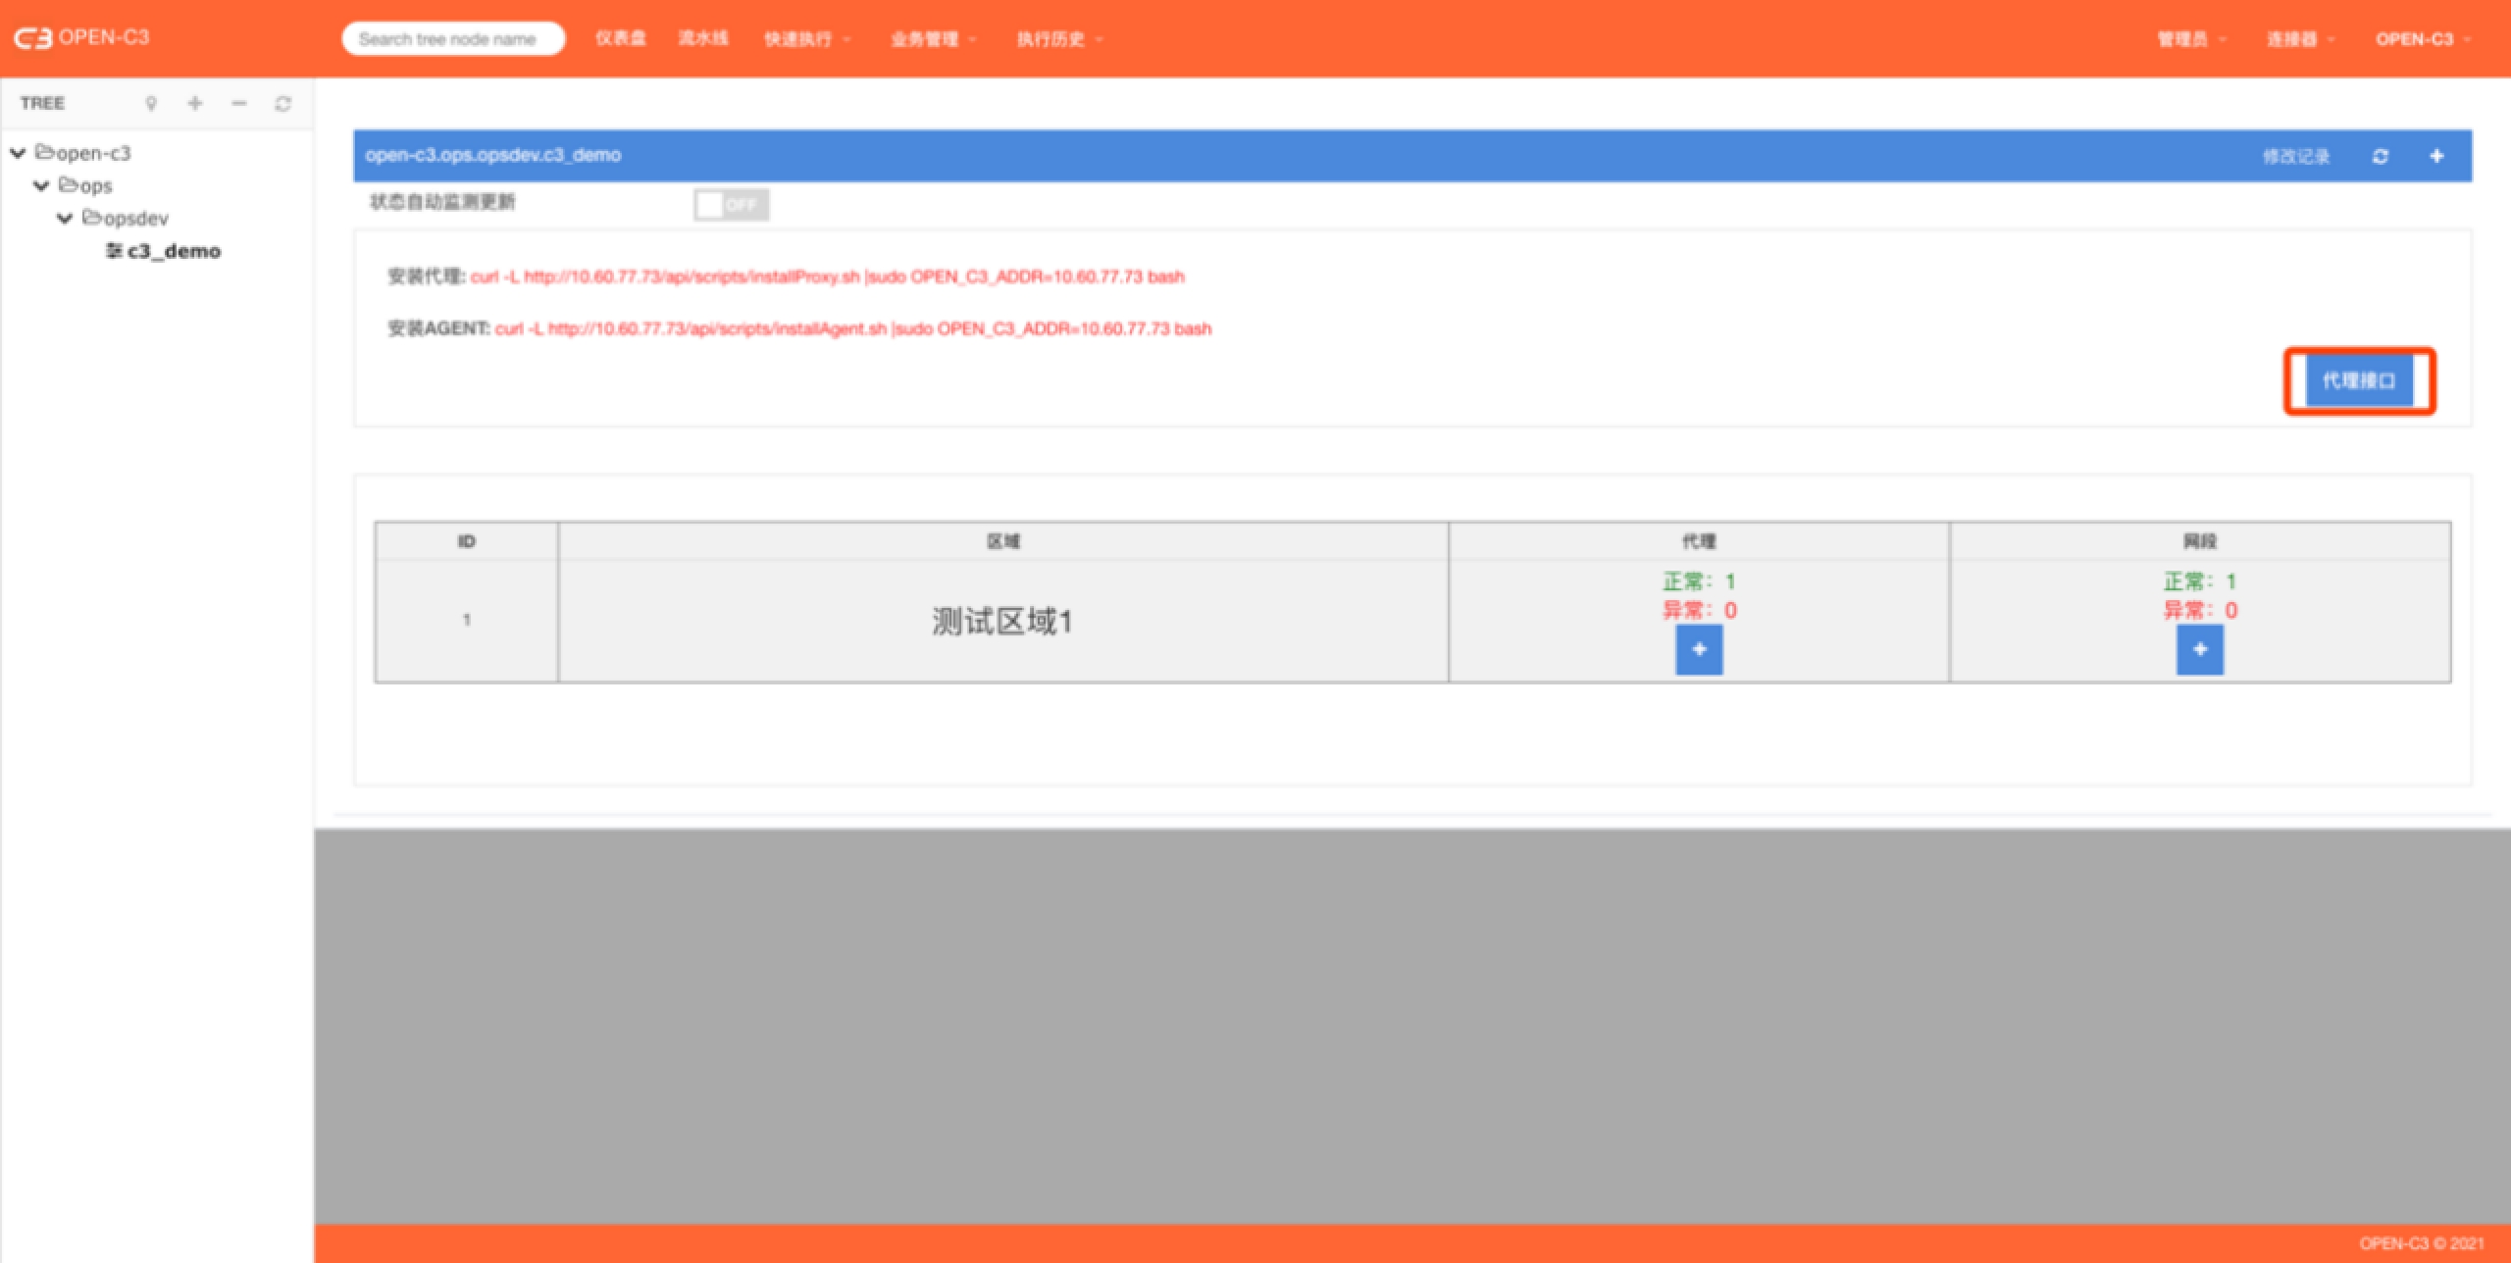Open the 流水线 menu item

(703, 38)
